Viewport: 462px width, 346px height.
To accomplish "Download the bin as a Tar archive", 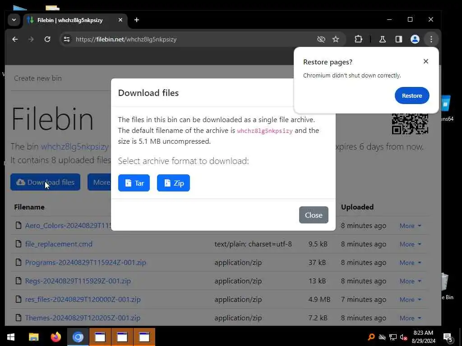I will point(134,183).
